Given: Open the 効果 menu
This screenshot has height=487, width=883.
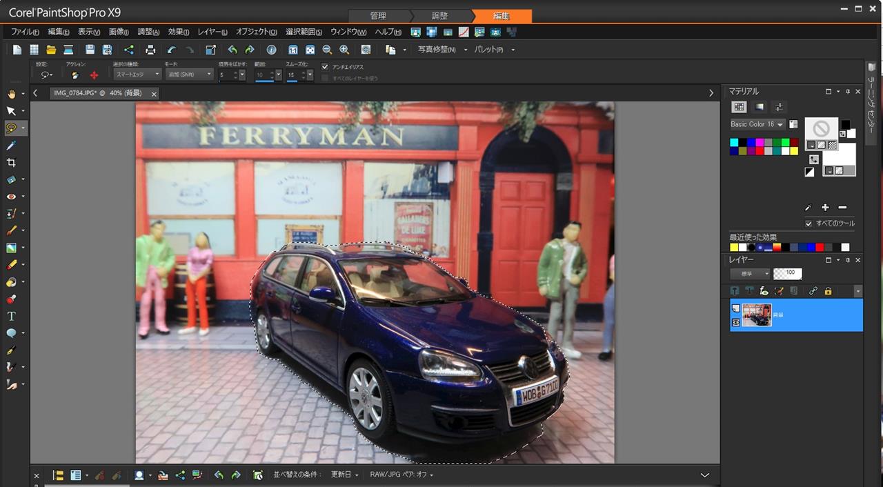Looking at the screenshot, I should pyautogui.click(x=178, y=32).
